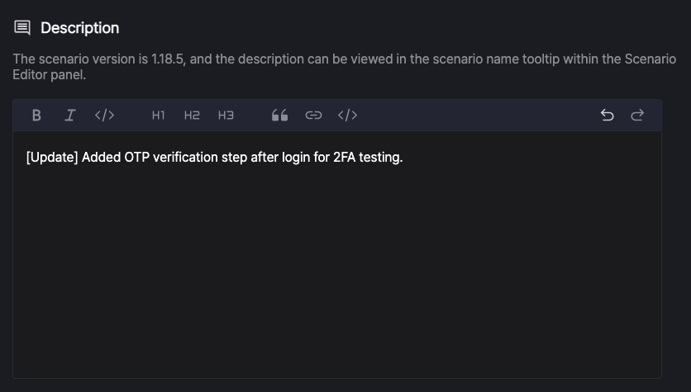Click the word [Update] in the editor

coord(52,158)
